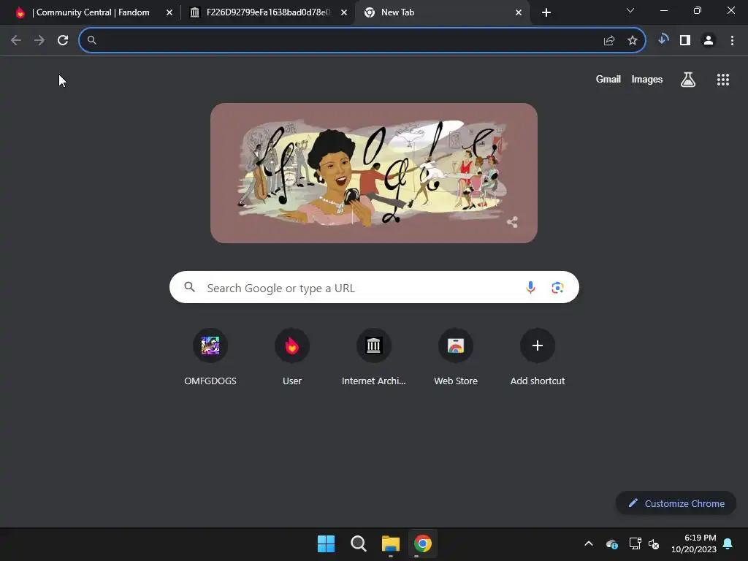
Task: Click the browser back arrow
Action: click(x=16, y=41)
